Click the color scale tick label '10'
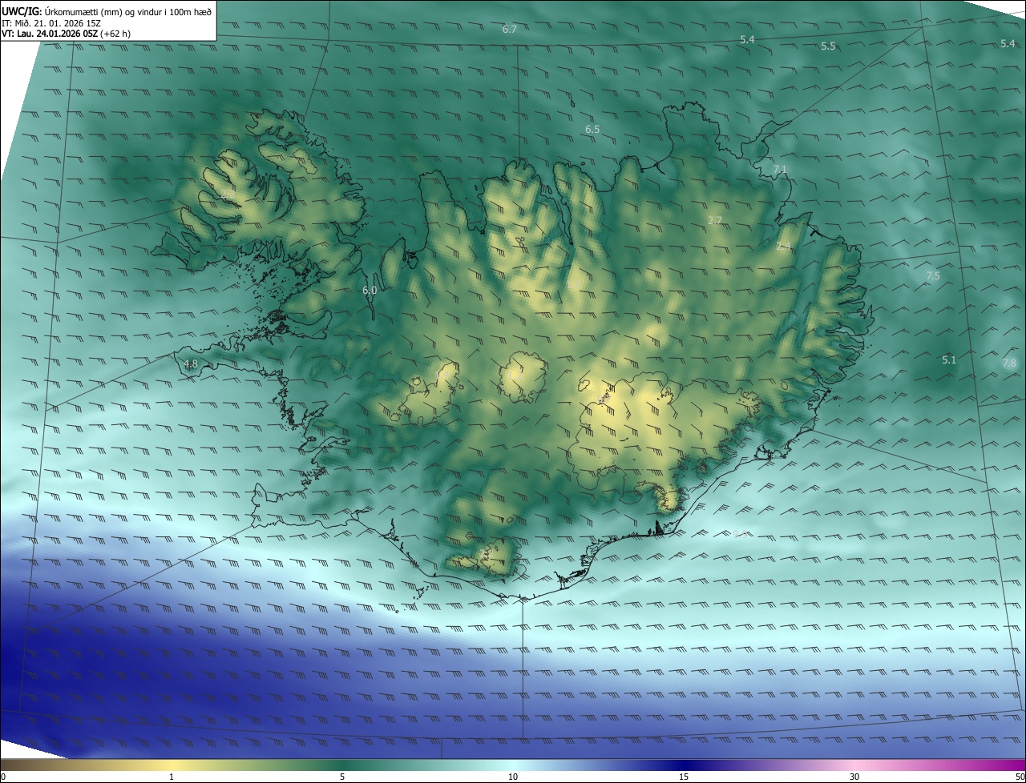Image resolution: width=1026 pixels, height=783 pixels. coord(513,777)
